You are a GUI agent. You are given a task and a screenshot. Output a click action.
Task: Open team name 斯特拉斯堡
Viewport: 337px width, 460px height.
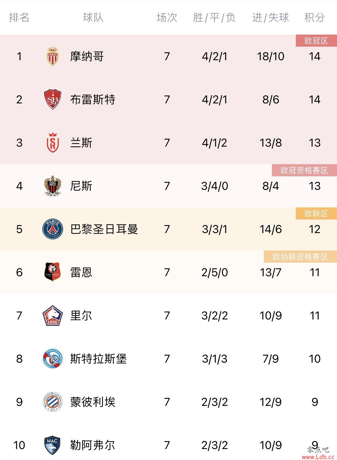(x=99, y=359)
